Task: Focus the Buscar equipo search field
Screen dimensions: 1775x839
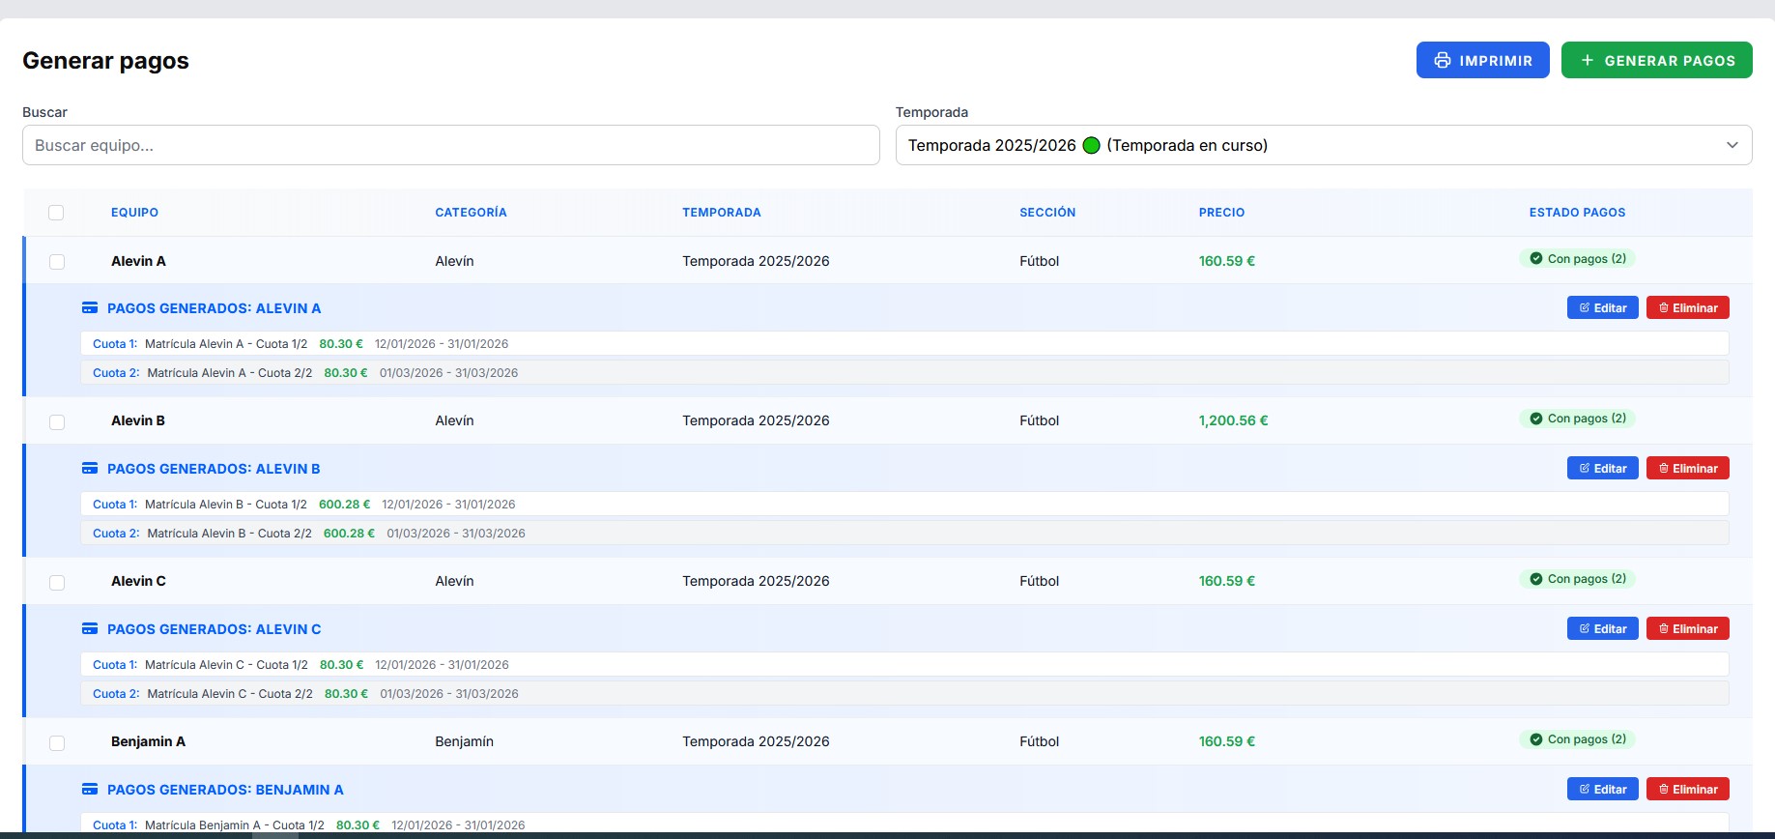Action: tap(450, 145)
